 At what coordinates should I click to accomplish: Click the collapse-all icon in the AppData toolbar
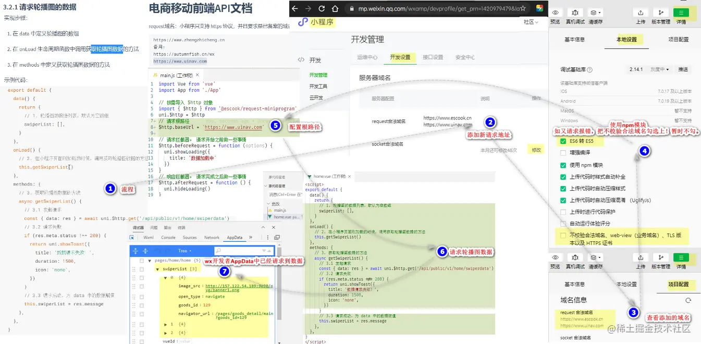coord(145,251)
